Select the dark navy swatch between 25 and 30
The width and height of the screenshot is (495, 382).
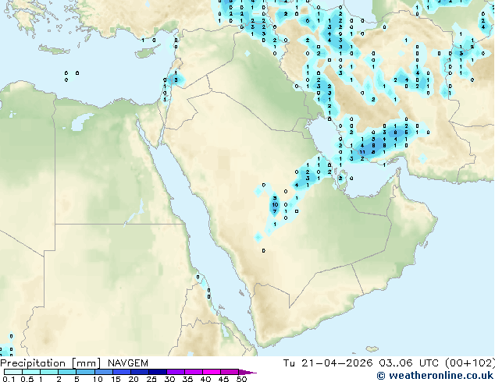158,372
